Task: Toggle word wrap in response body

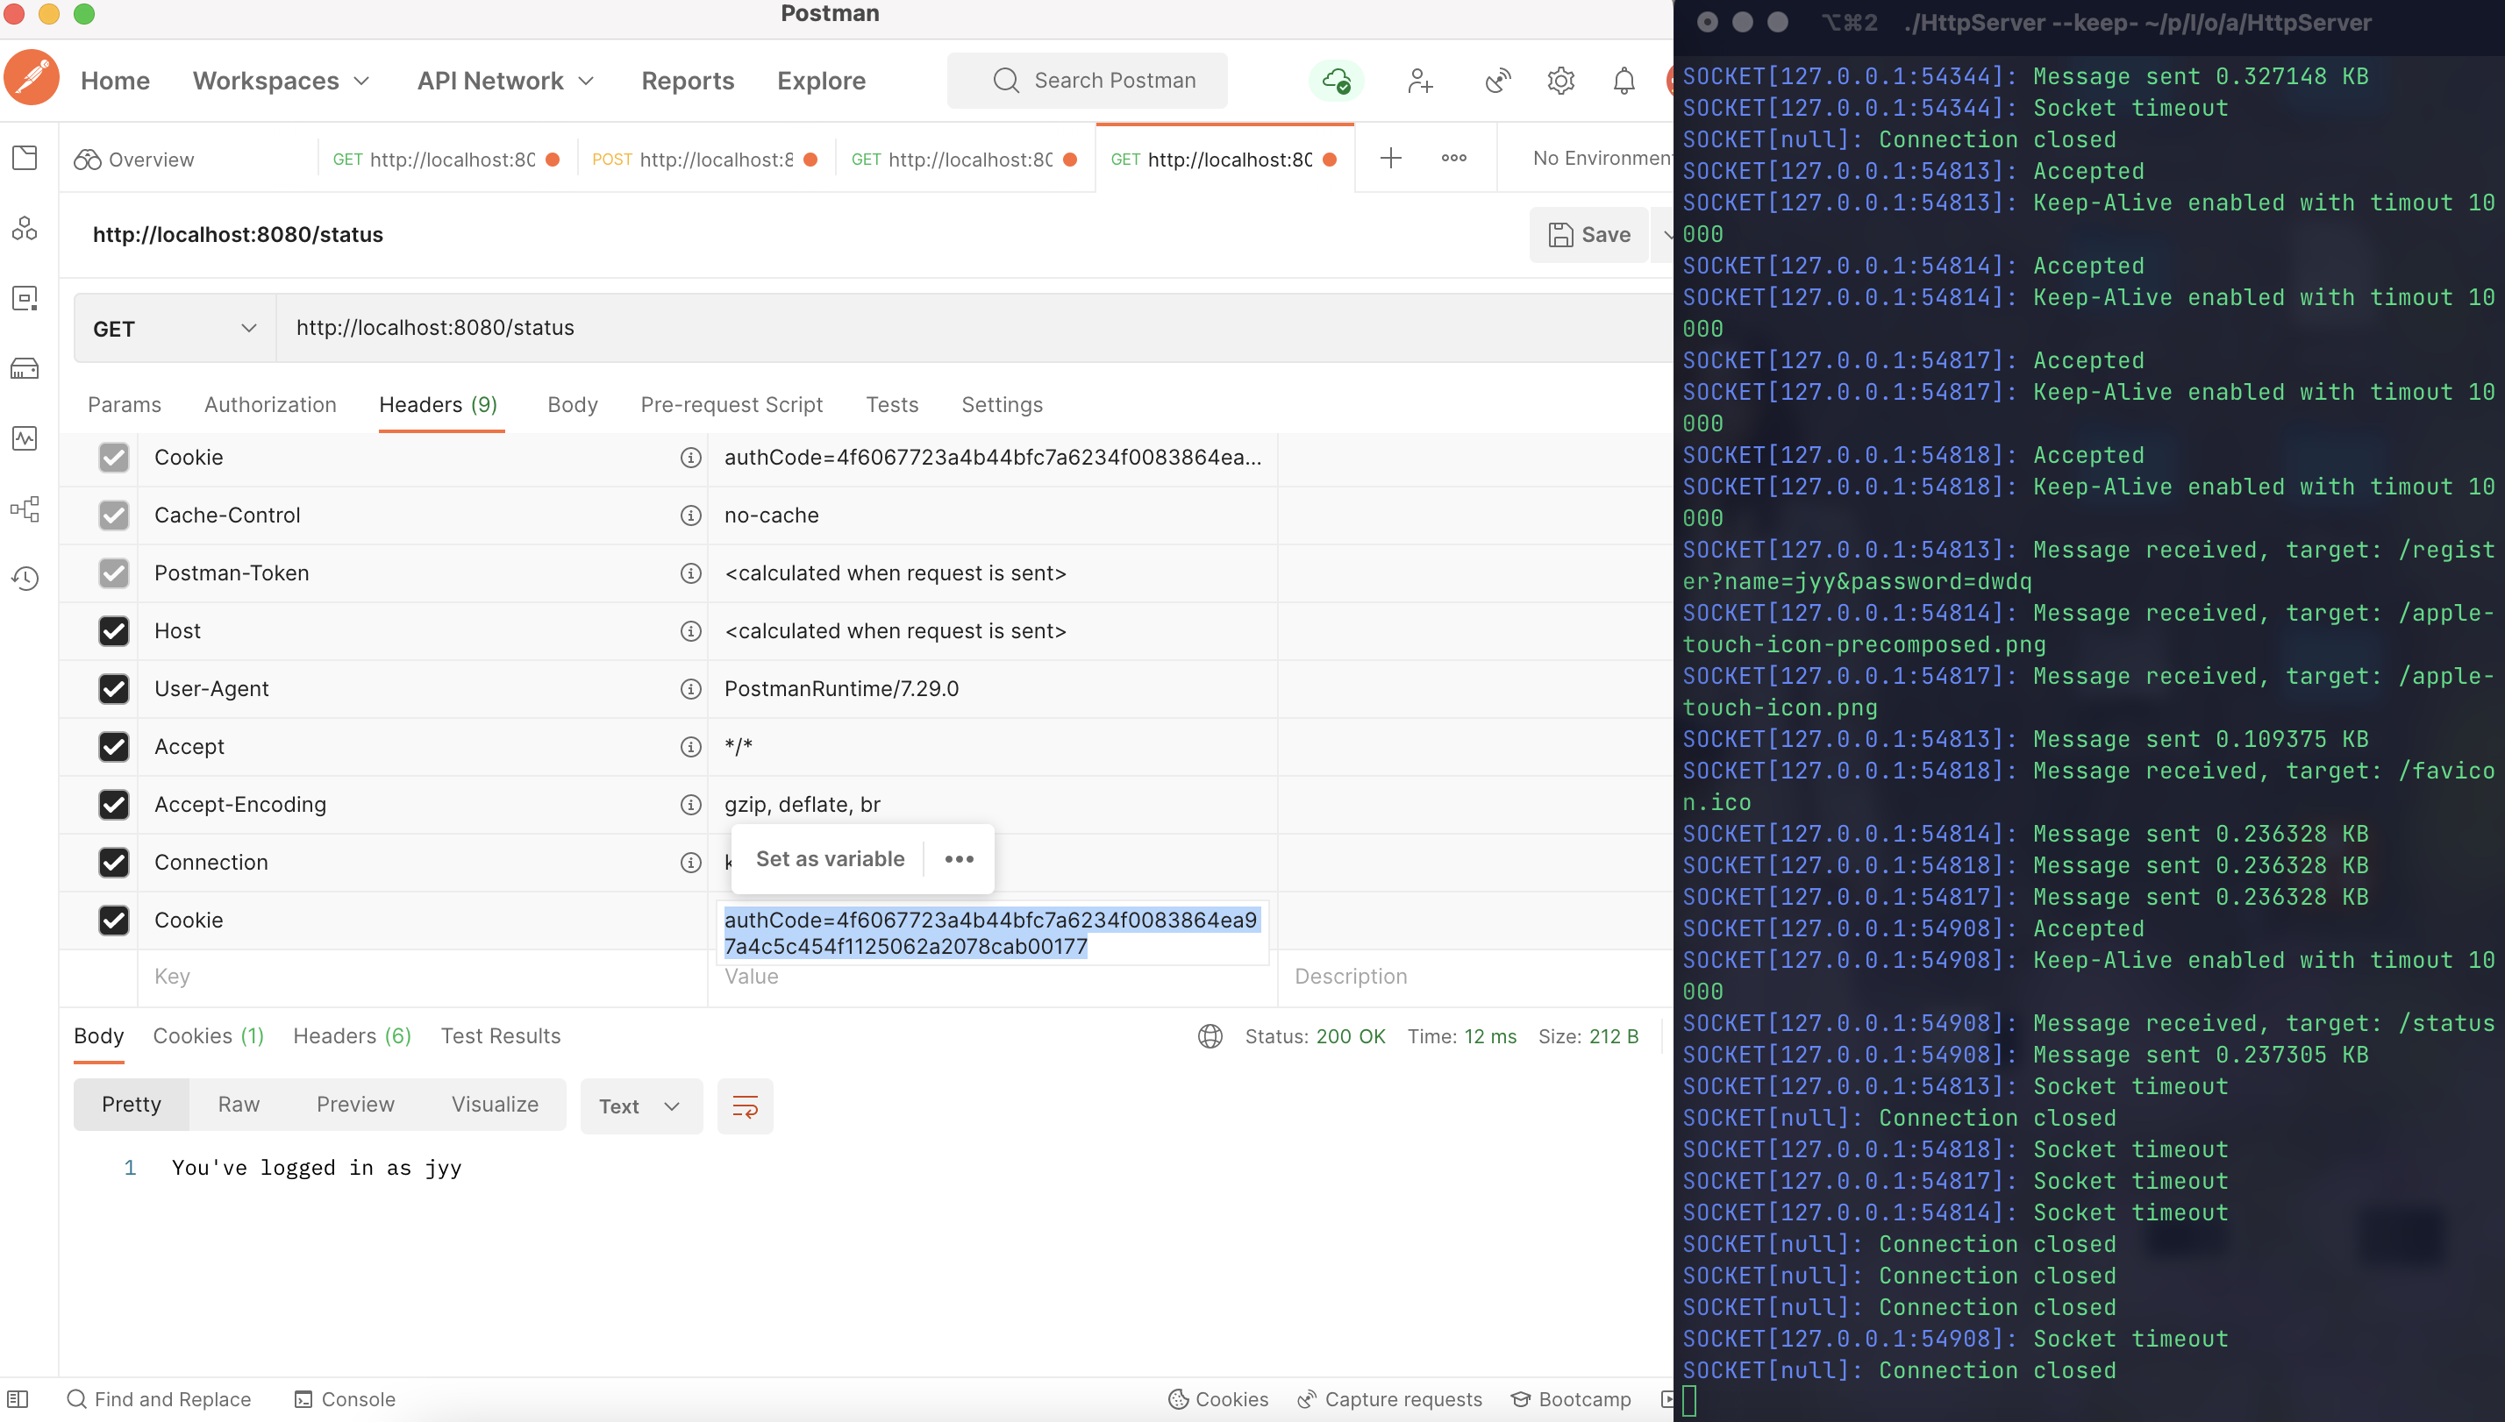Action: (x=745, y=1106)
